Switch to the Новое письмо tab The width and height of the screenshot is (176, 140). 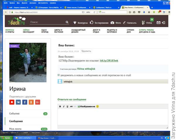[77, 8]
